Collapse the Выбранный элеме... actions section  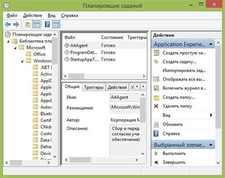tap(211, 144)
